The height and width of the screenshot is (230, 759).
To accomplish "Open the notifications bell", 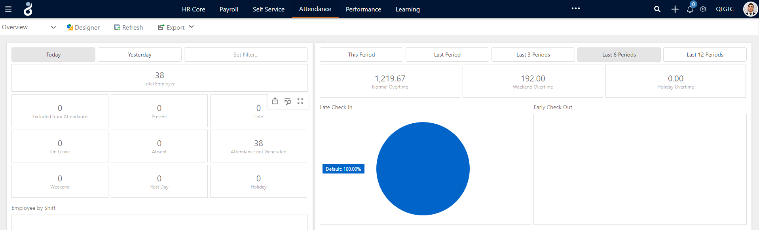I will (690, 9).
